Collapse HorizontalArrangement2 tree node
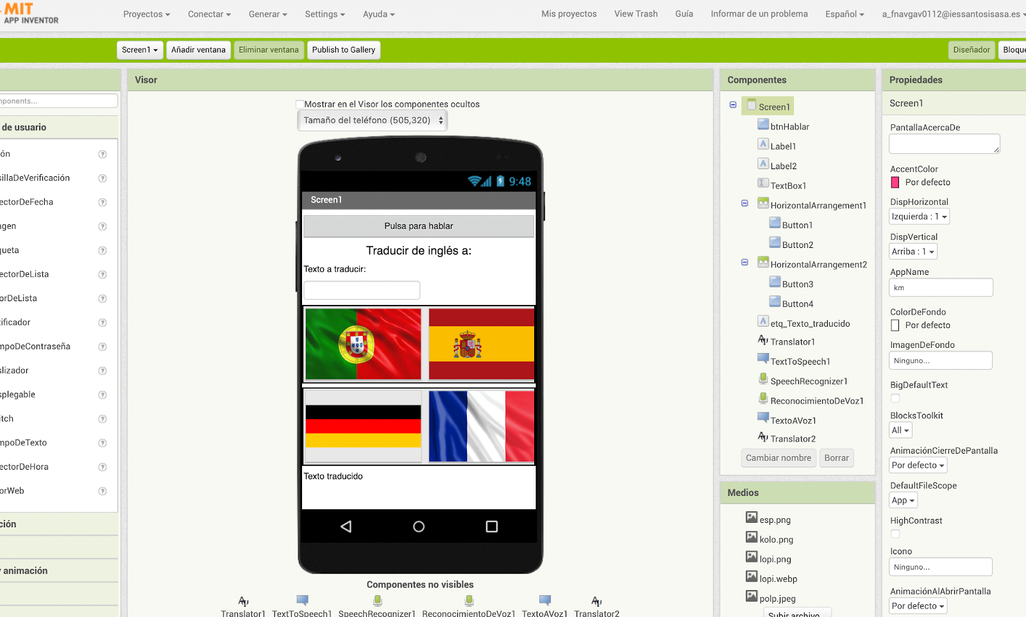The height and width of the screenshot is (617, 1026). click(x=744, y=262)
